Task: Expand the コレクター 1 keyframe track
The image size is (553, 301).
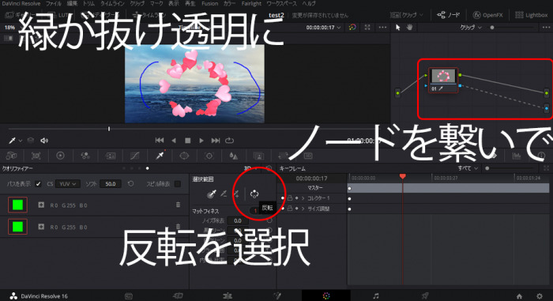Action: [303, 198]
